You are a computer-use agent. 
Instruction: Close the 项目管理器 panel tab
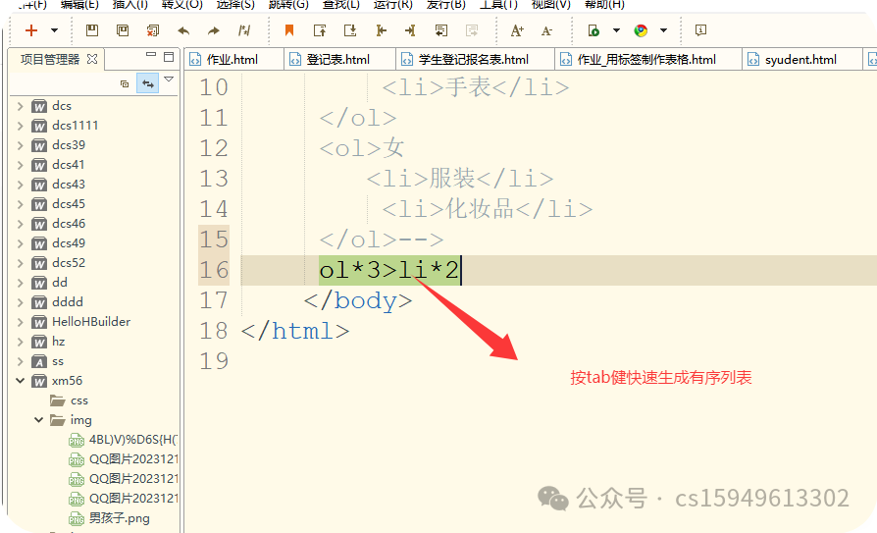click(92, 59)
